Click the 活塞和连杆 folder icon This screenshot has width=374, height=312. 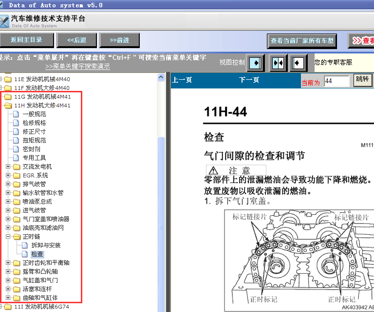17,289
